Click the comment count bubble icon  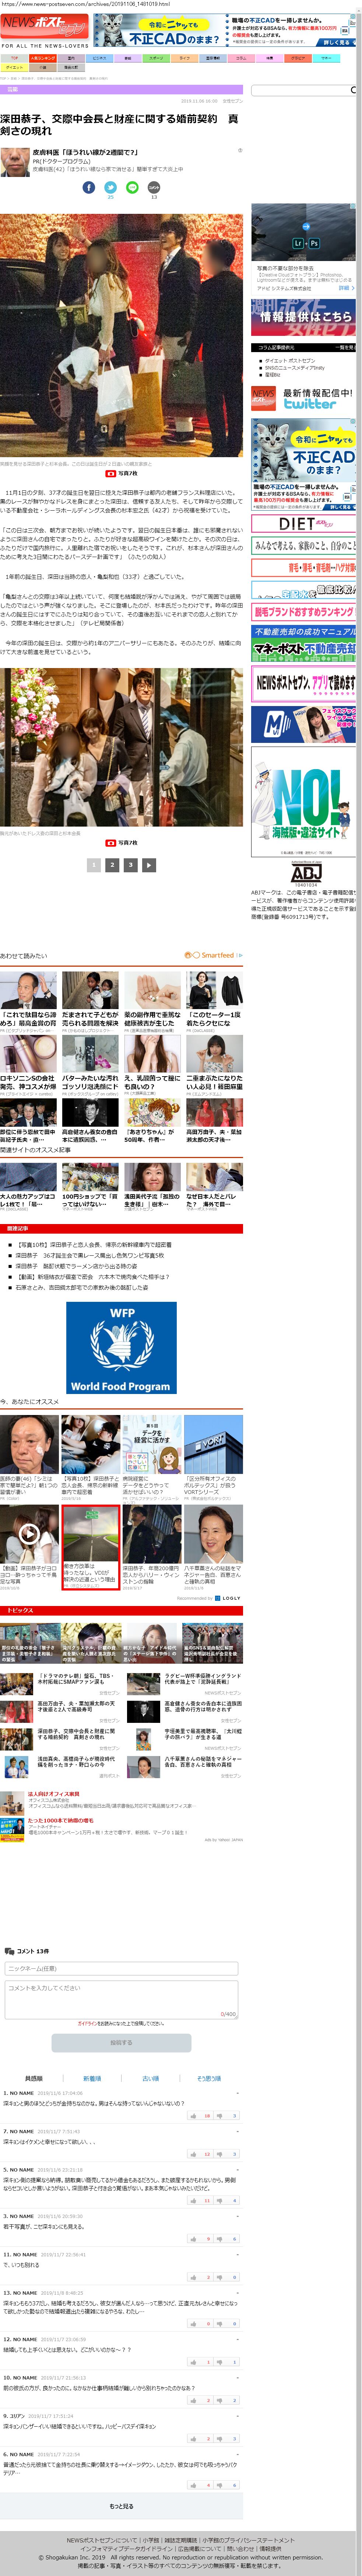point(154,187)
